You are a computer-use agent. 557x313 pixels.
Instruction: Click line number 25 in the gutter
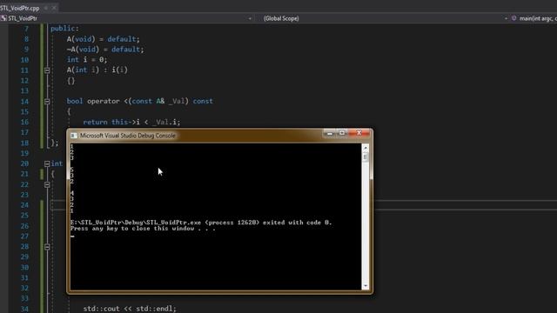click(24, 216)
